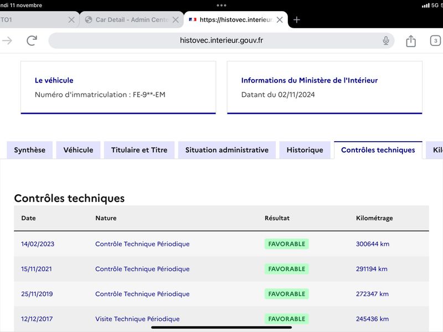
Task: Add a new tab with plus icon
Action: (x=297, y=20)
